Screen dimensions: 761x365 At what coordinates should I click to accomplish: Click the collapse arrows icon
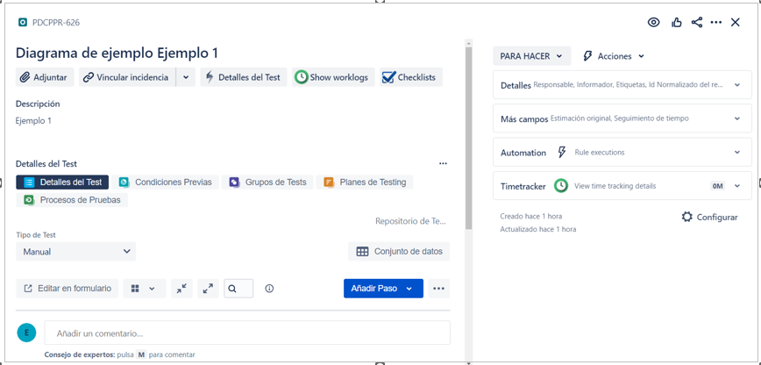(181, 289)
